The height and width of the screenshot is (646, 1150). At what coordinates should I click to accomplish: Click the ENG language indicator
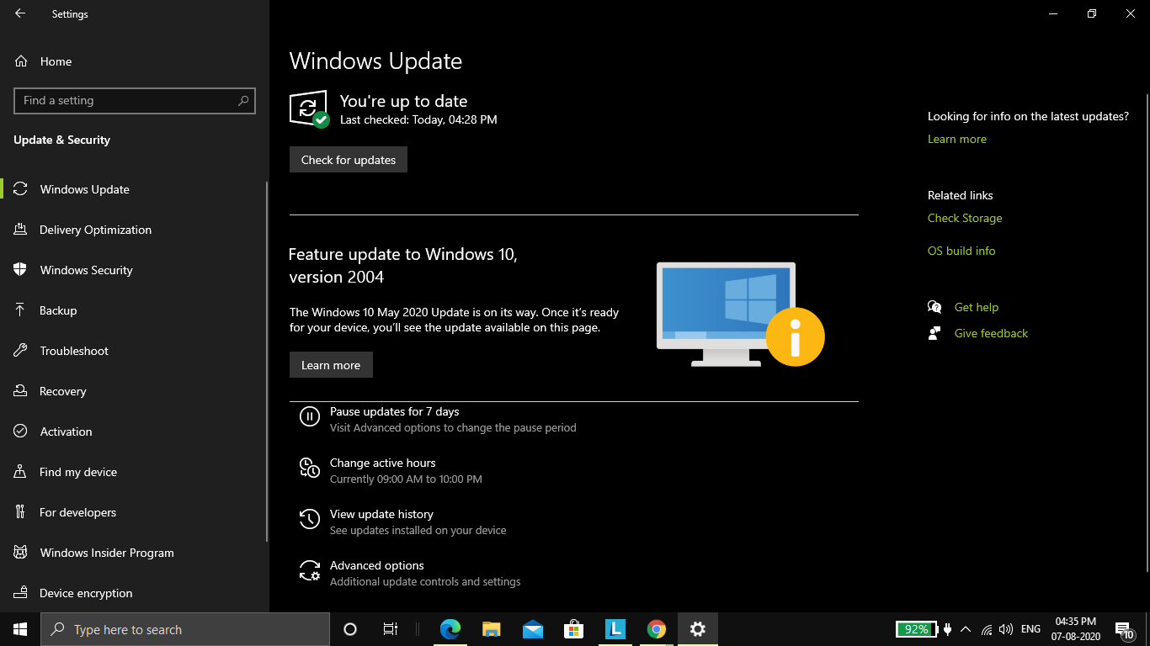[1030, 629]
